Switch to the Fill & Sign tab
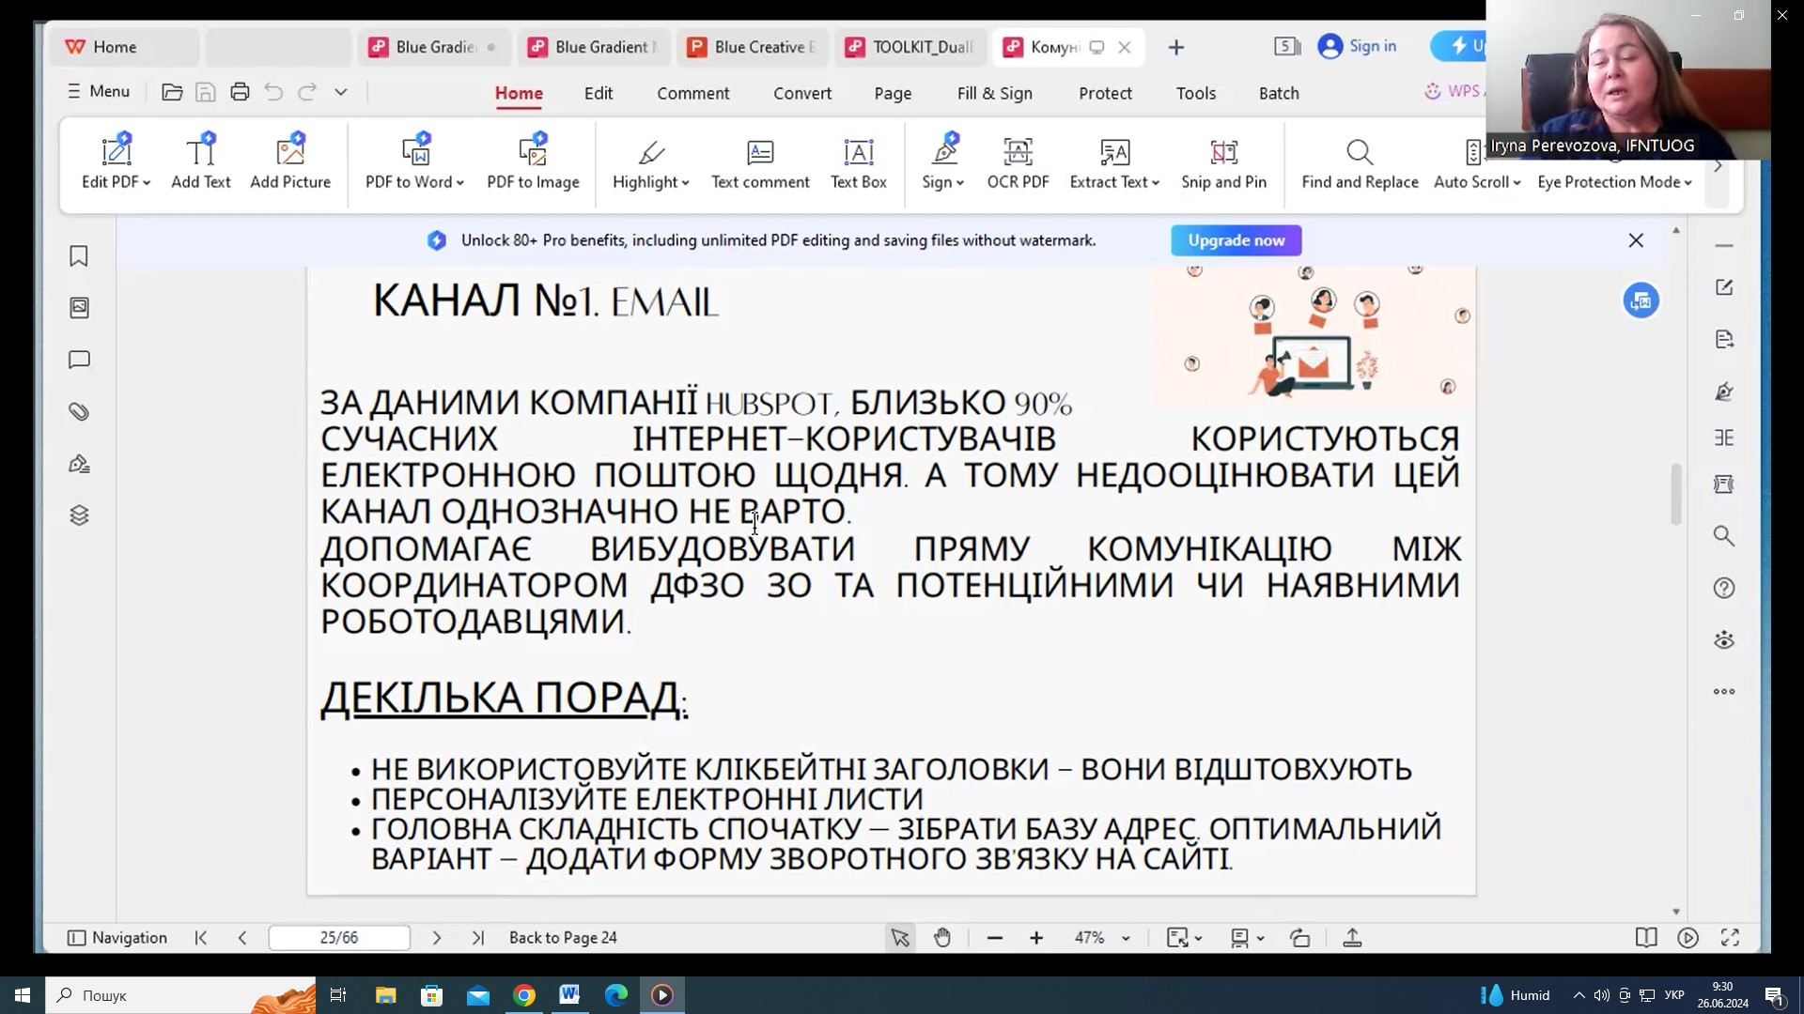The height and width of the screenshot is (1014, 1804). [994, 93]
